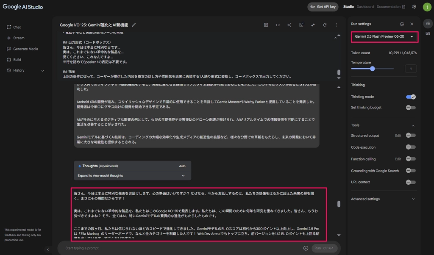
Task: Switch to the Studio tab
Action: coord(348,7)
